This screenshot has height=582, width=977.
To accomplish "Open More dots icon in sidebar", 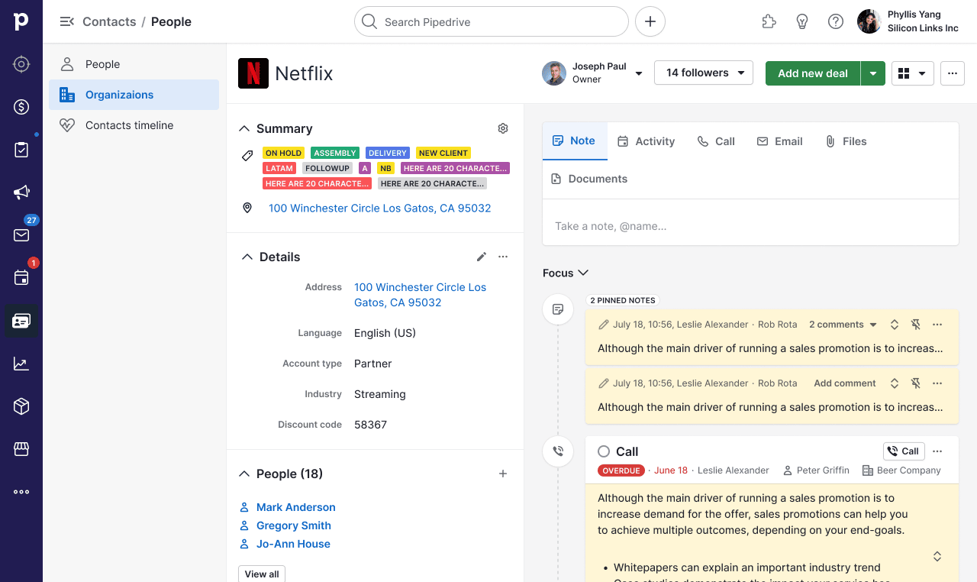I will tap(21, 492).
